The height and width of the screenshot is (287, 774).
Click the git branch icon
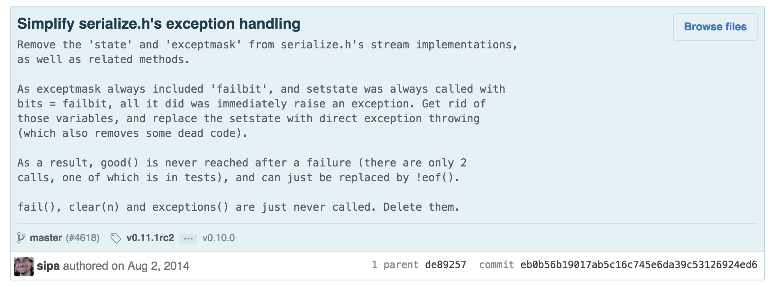pos(21,238)
